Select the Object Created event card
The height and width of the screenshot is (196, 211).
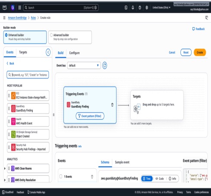[28, 134]
